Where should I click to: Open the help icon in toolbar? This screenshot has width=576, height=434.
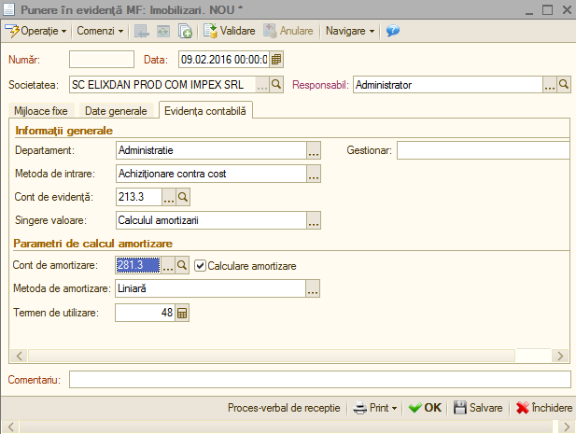tap(393, 31)
